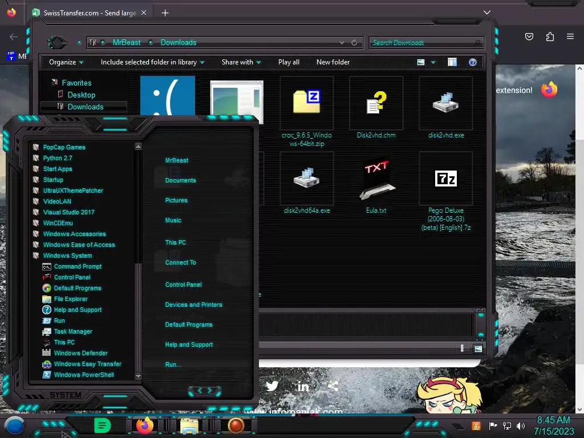The height and width of the screenshot is (438, 584).
Task: Open Include selected folder in library menu
Action: pos(153,62)
